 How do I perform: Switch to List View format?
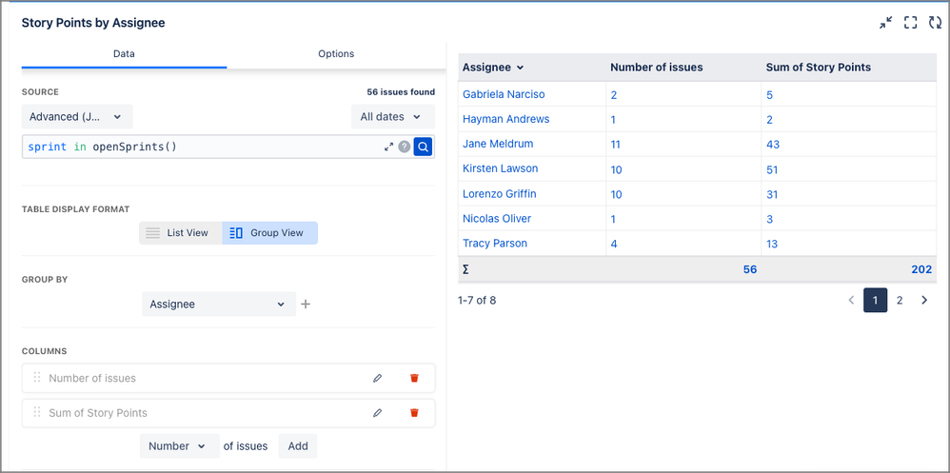click(181, 233)
